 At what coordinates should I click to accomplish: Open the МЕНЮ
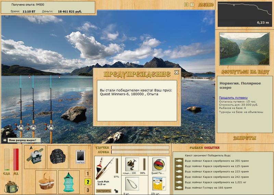(x=206, y=5)
